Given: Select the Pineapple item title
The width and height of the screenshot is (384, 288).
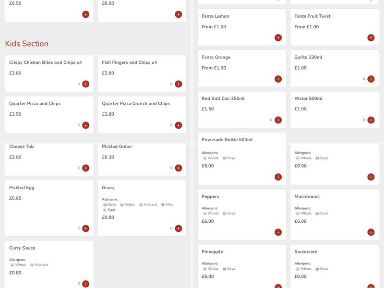Looking at the screenshot, I should [x=212, y=252].
